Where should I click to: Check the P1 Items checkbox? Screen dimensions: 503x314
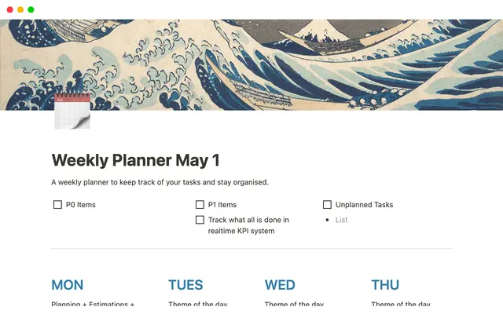(x=200, y=205)
